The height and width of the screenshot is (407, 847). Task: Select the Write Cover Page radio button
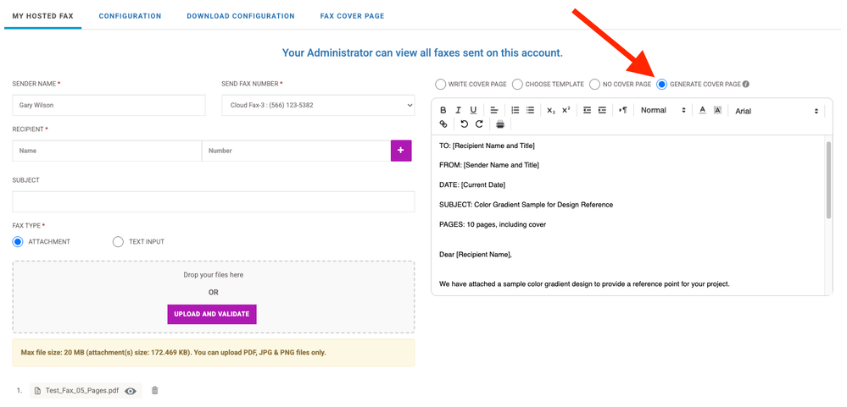pyautogui.click(x=440, y=85)
